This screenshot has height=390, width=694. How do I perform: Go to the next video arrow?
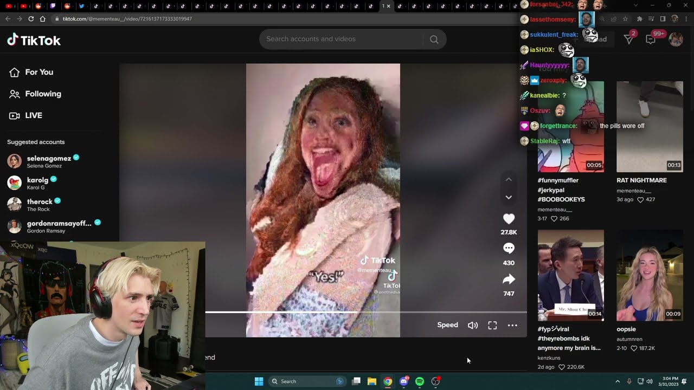click(x=509, y=197)
